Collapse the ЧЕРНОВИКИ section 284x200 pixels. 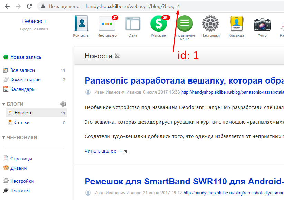4,137
